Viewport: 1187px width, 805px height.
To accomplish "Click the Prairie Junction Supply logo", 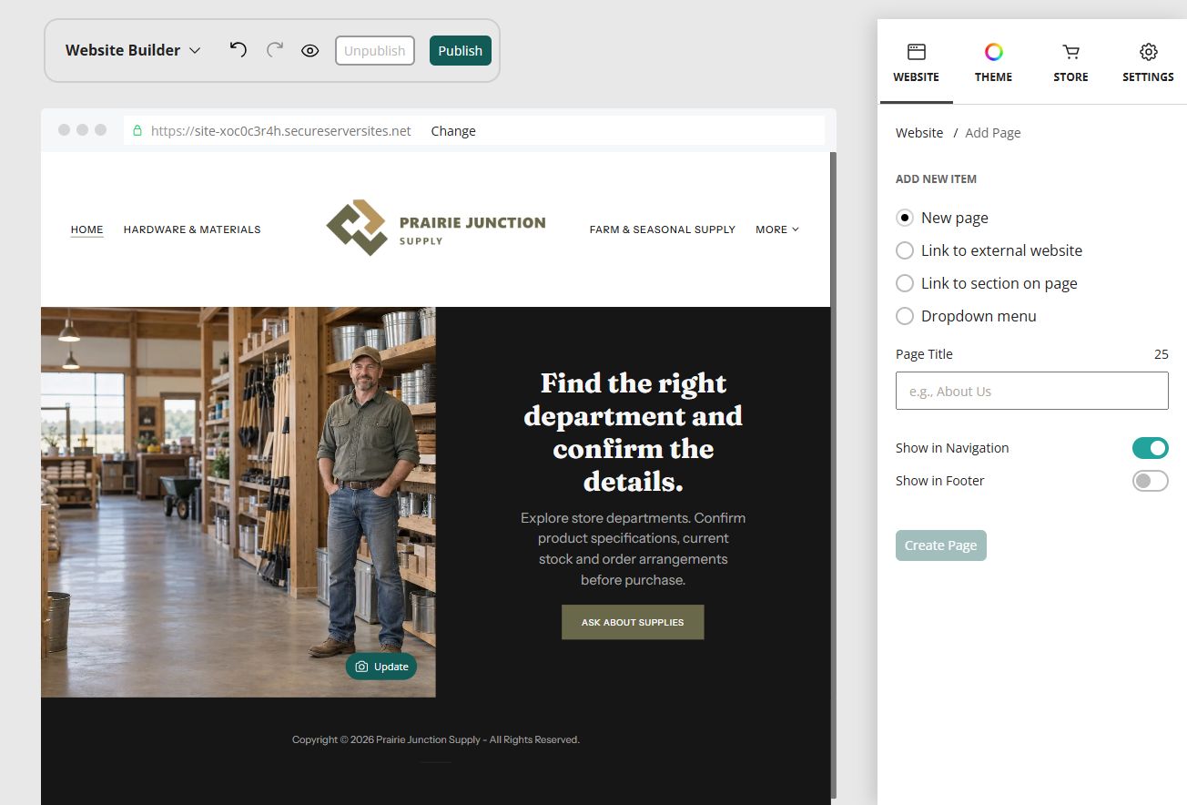I will point(436,228).
